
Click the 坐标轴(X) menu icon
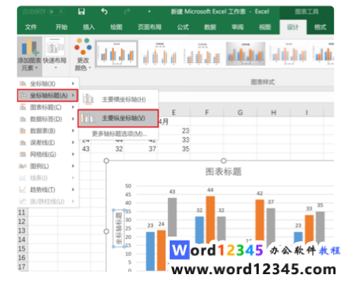point(23,84)
